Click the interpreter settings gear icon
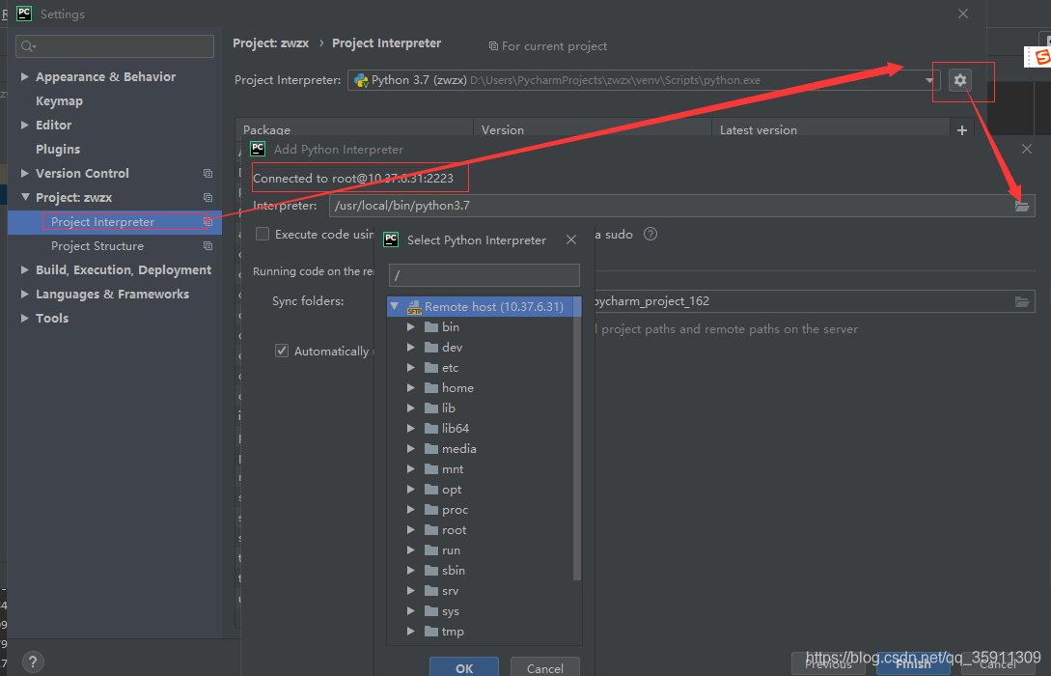 [x=960, y=80]
